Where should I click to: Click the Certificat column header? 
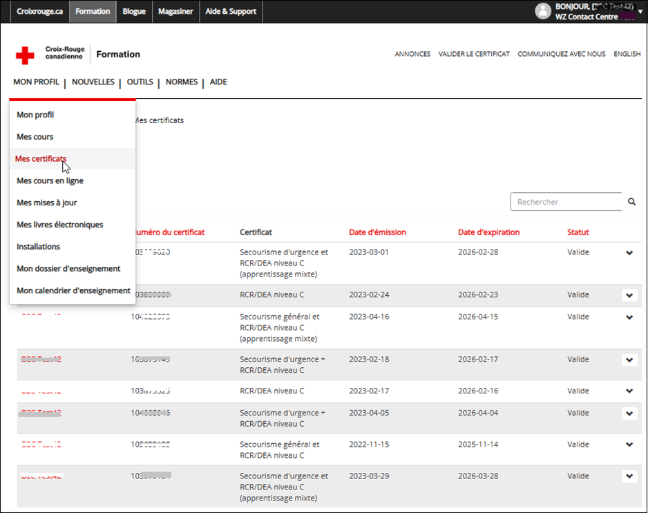[256, 232]
